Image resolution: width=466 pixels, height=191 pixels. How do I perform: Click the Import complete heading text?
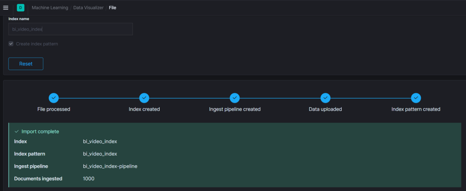[40, 132]
